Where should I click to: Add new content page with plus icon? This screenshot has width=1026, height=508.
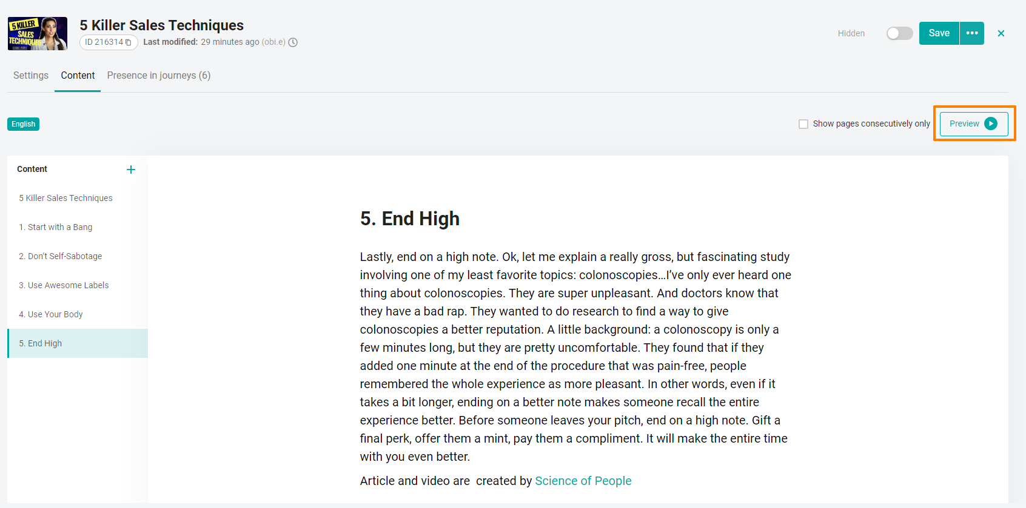[131, 170]
